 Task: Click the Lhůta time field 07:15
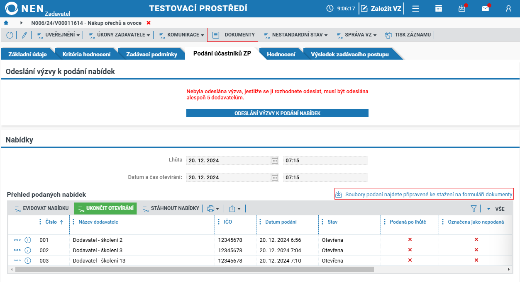(x=326, y=161)
